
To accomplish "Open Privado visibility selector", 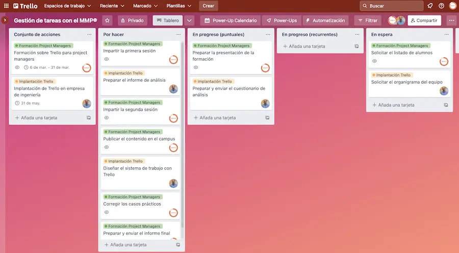I will click(x=132, y=20).
